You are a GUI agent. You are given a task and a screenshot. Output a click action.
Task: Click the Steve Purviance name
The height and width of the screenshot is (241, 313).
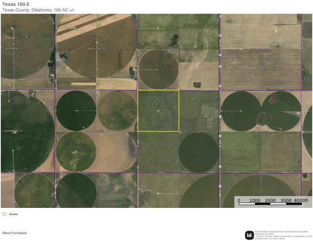point(15,233)
